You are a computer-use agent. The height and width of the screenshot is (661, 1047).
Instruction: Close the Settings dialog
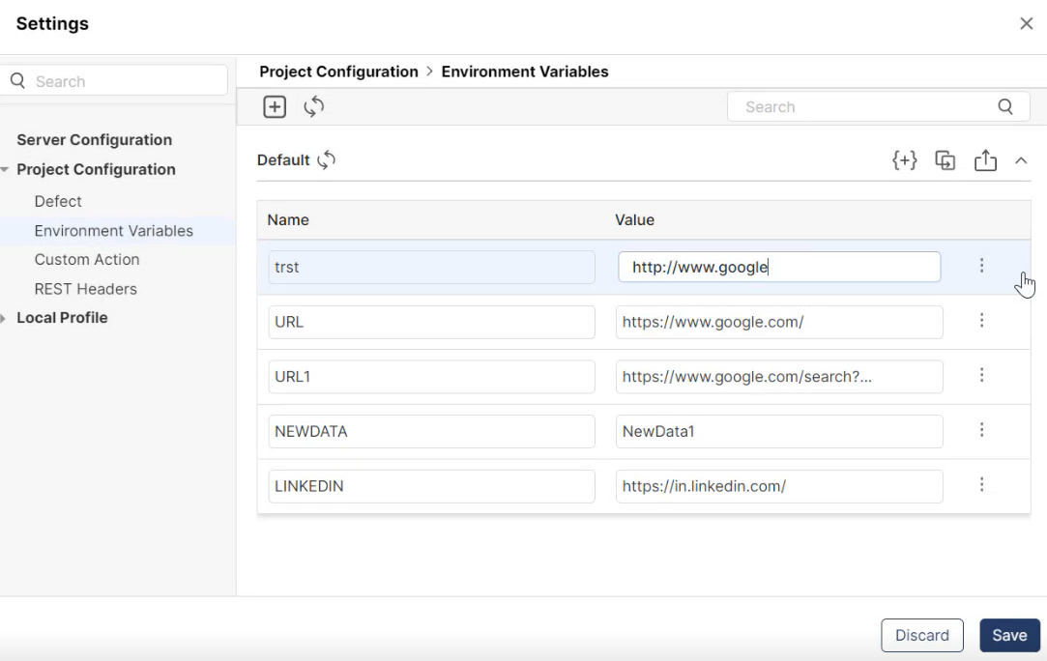tap(1026, 23)
